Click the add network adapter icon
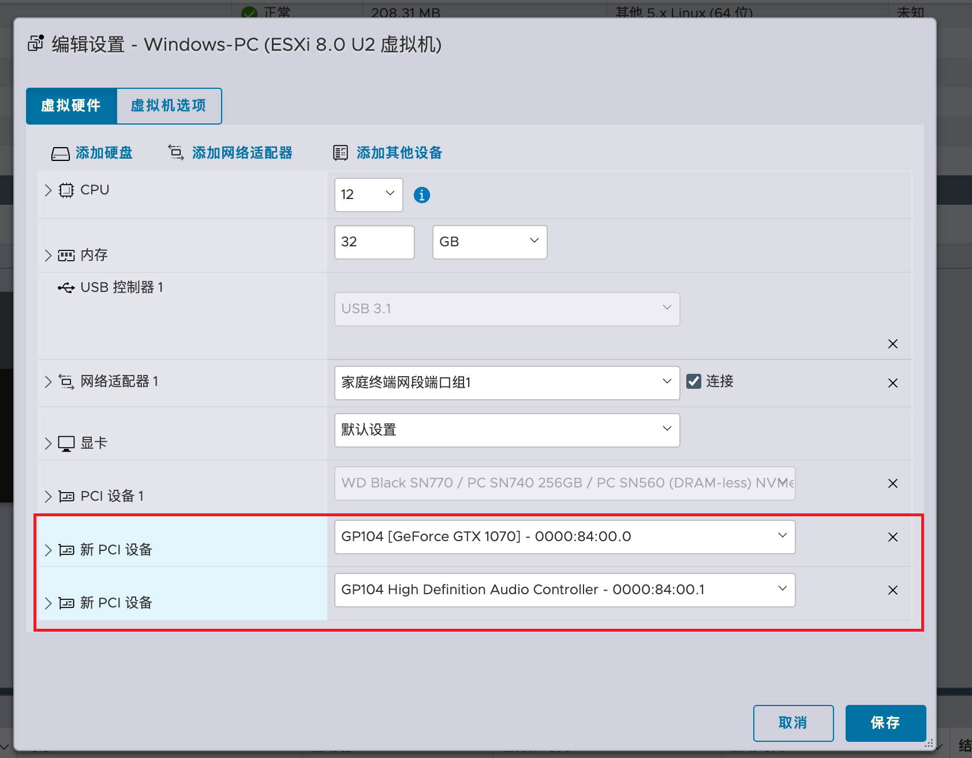 click(x=176, y=153)
